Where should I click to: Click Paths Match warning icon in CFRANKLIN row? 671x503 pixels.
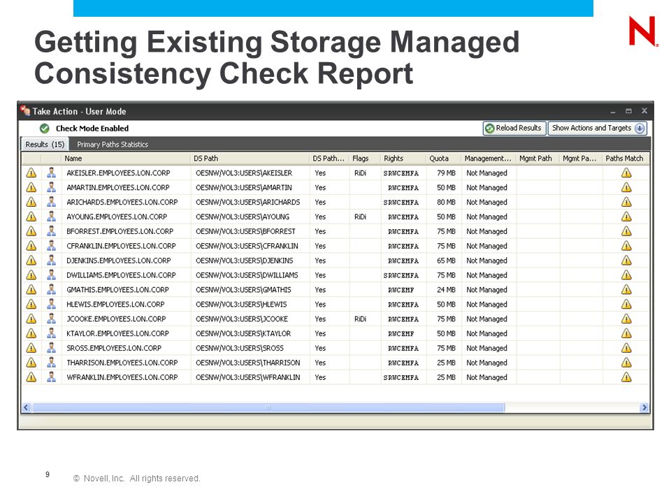click(626, 246)
